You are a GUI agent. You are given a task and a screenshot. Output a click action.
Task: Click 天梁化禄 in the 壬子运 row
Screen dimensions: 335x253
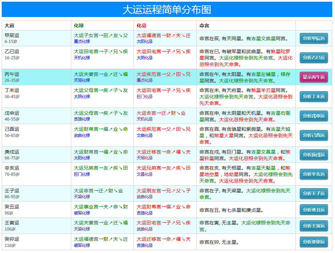(82, 197)
